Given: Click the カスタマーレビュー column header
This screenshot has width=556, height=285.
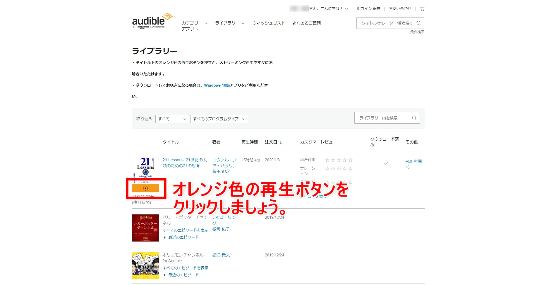Looking at the screenshot, I should 318,142.
